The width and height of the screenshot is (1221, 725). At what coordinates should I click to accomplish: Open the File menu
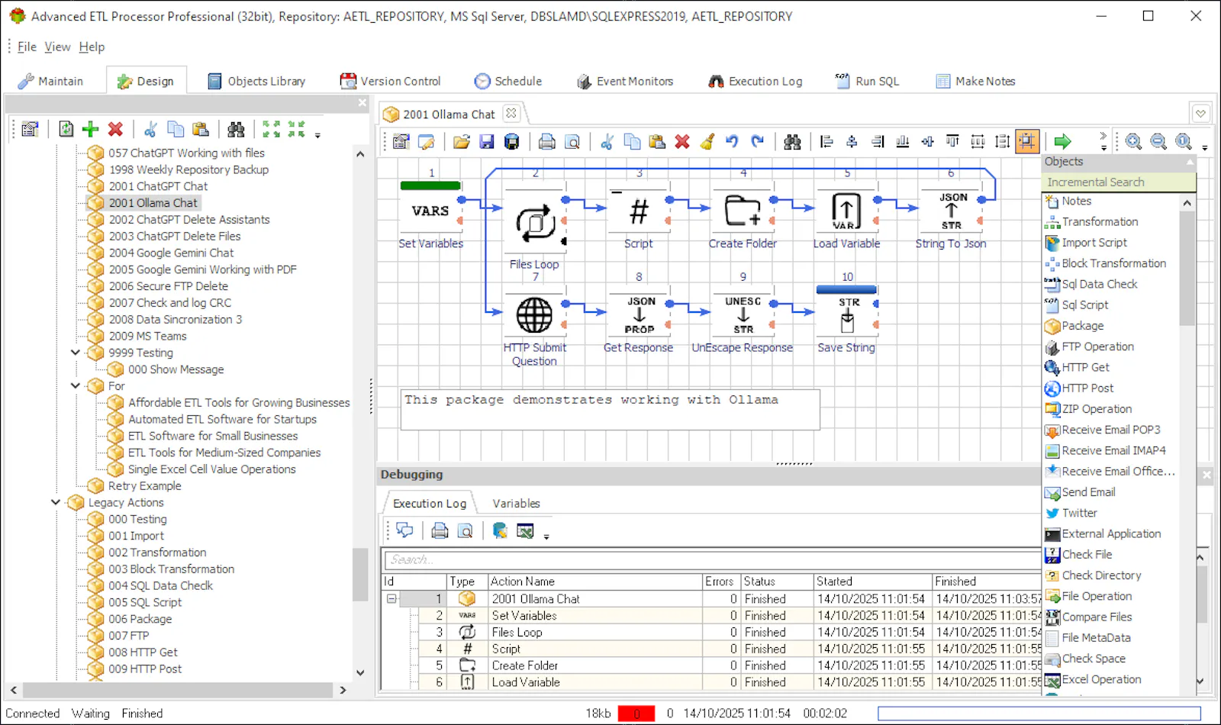tap(27, 47)
